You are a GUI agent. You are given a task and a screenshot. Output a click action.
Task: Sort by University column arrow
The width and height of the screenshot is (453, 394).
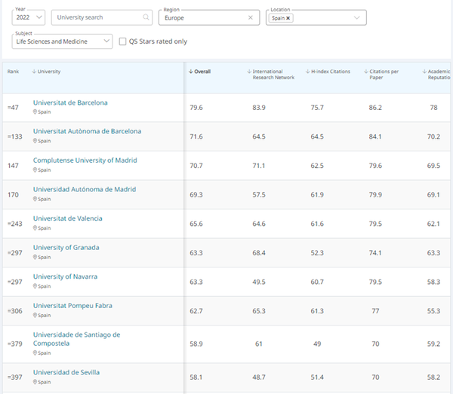coord(34,72)
